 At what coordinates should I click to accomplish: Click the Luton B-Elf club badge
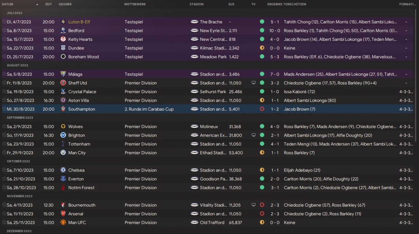click(x=63, y=22)
